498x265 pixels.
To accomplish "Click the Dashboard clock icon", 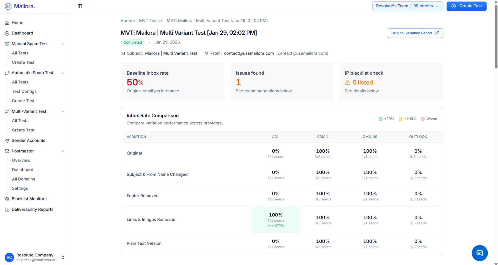I will point(7,33).
